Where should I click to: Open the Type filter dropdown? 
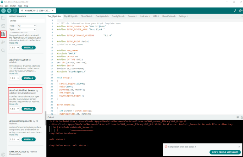pyautogui.click(x=28, y=26)
